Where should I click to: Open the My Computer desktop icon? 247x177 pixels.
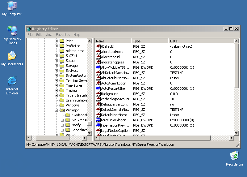[12, 8]
